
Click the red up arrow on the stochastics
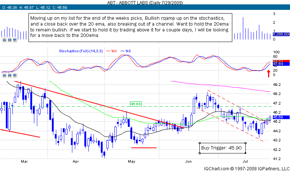click(269, 73)
